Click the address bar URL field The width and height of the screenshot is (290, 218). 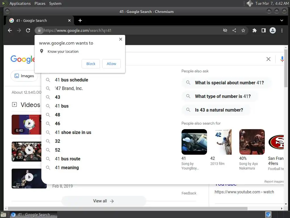point(129,30)
